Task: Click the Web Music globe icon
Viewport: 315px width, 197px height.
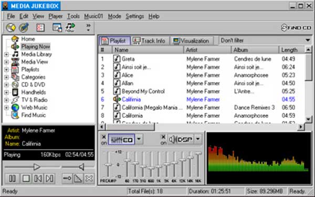Action: [x=15, y=108]
